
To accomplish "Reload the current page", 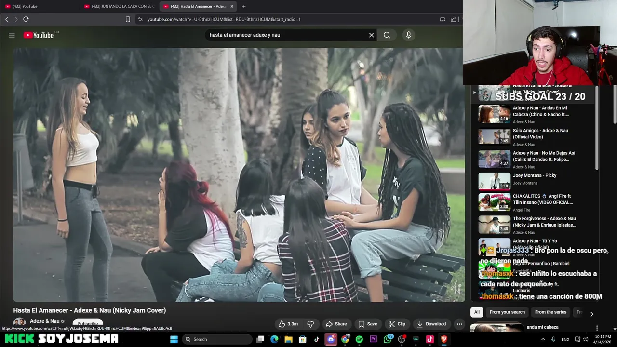I will (x=26, y=19).
